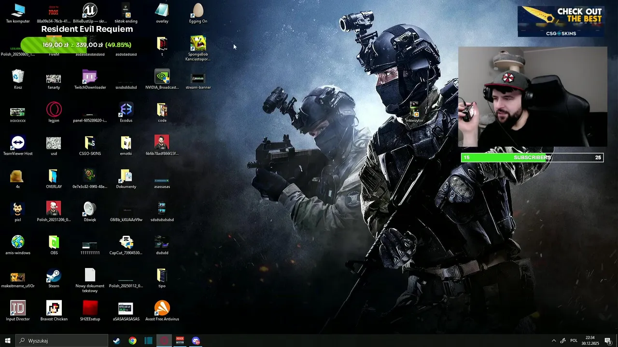Screen dimensions: 618x347
Task: Change the POL keyboard language
Action: pos(574,341)
